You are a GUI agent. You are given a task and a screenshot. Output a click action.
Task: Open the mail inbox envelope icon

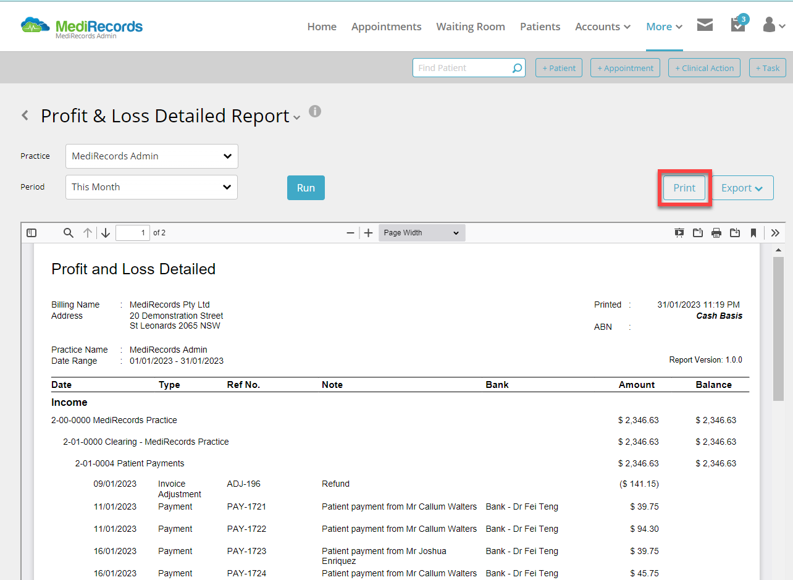tap(705, 25)
